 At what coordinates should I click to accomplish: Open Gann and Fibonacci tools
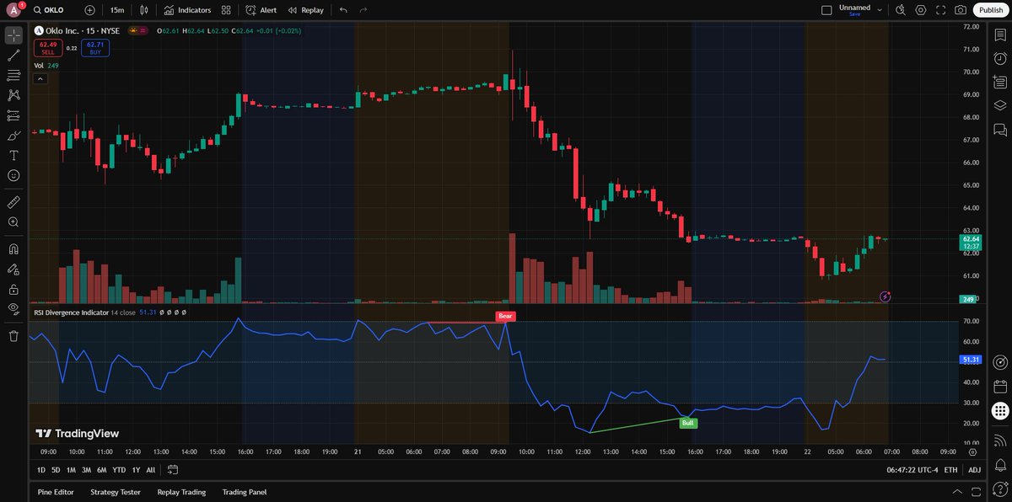(x=13, y=76)
